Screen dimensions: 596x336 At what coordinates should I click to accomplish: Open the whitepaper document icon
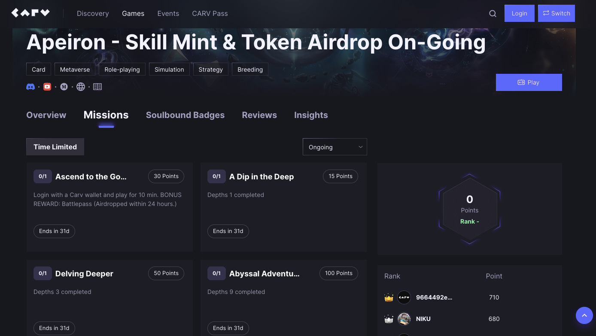point(97,87)
